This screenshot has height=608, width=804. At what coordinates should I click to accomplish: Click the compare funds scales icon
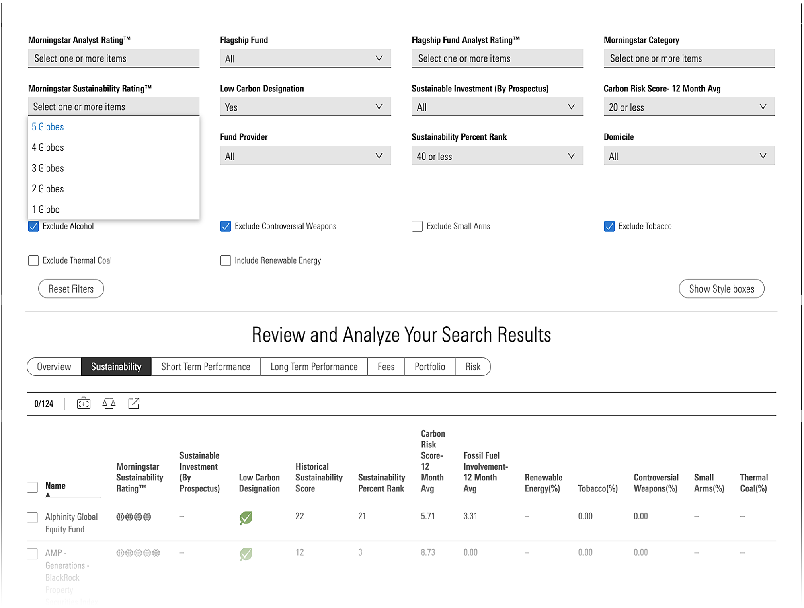[x=109, y=403]
